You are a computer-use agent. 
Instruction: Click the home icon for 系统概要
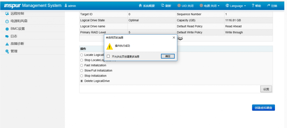(x=141, y=6)
